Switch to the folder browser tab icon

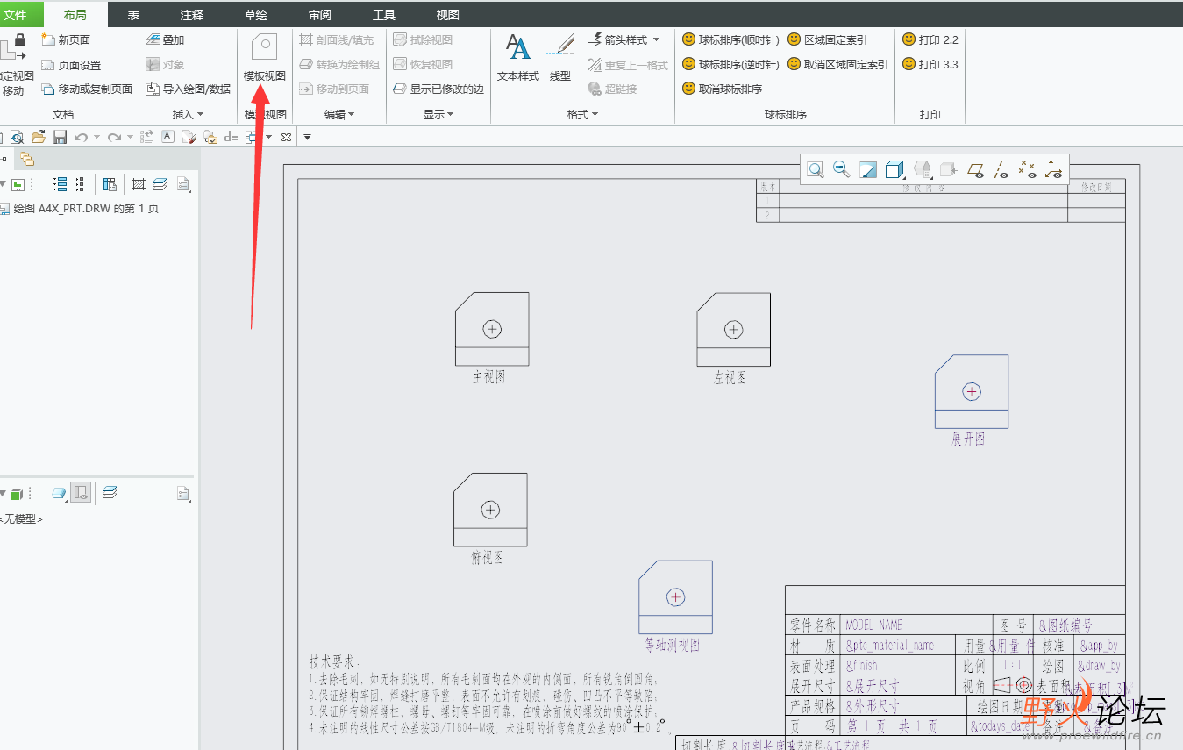tap(27, 159)
